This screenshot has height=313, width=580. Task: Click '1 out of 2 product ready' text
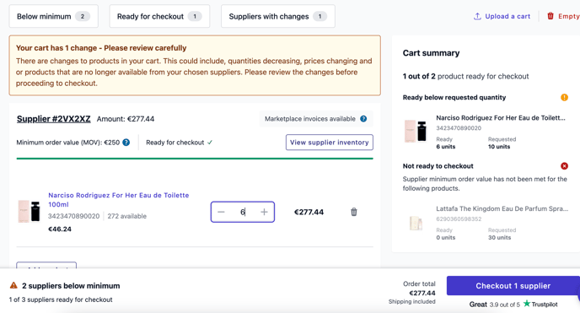click(465, 76)
